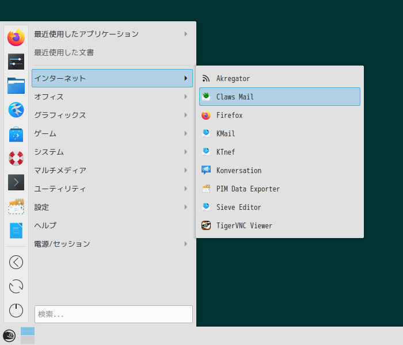Click the Akregator RSS feed icon

coord(206,78)
